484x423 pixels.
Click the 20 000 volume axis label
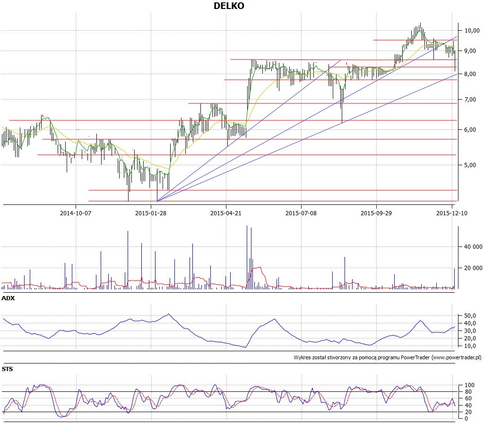click(473, 268)
